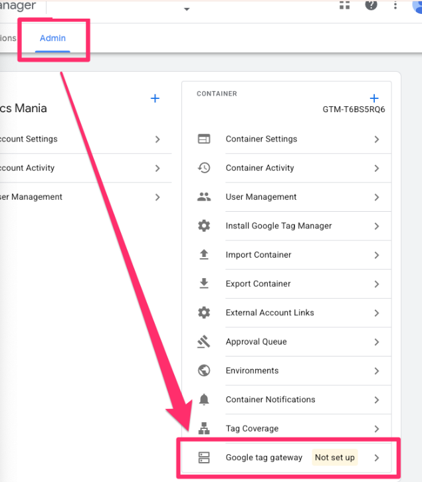This screenshot has height=482, width=422.
Task: Expand the Account Activity chevron
Action: tap(158, 168)
